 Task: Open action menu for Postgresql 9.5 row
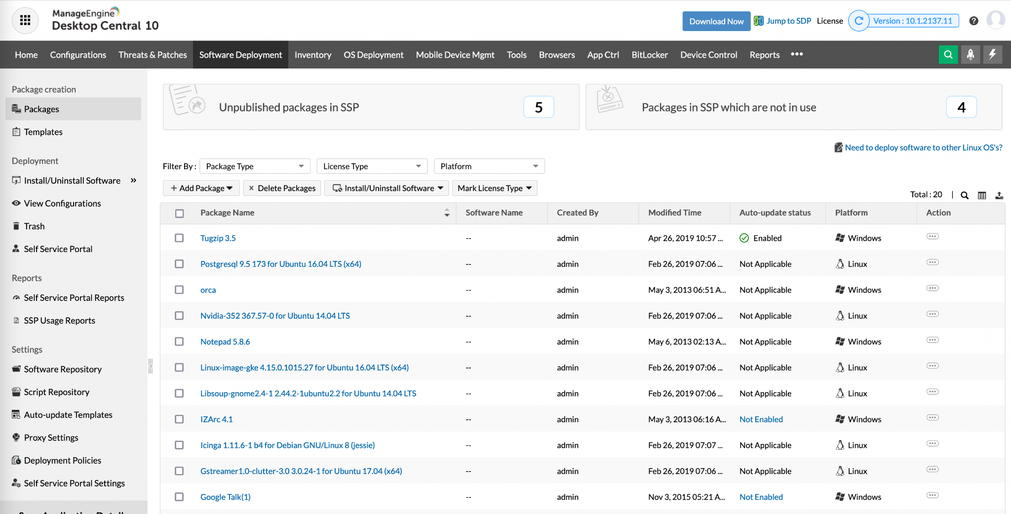(x=933, y=262)
